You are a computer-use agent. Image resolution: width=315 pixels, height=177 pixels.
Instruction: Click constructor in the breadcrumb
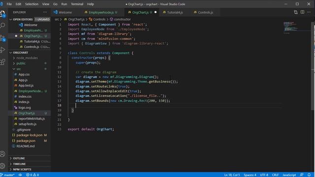(x=123, y=19)
